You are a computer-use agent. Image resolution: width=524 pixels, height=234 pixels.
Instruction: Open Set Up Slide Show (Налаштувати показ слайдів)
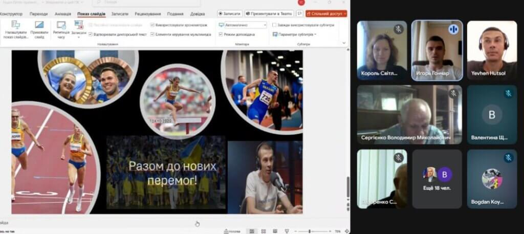16,30
